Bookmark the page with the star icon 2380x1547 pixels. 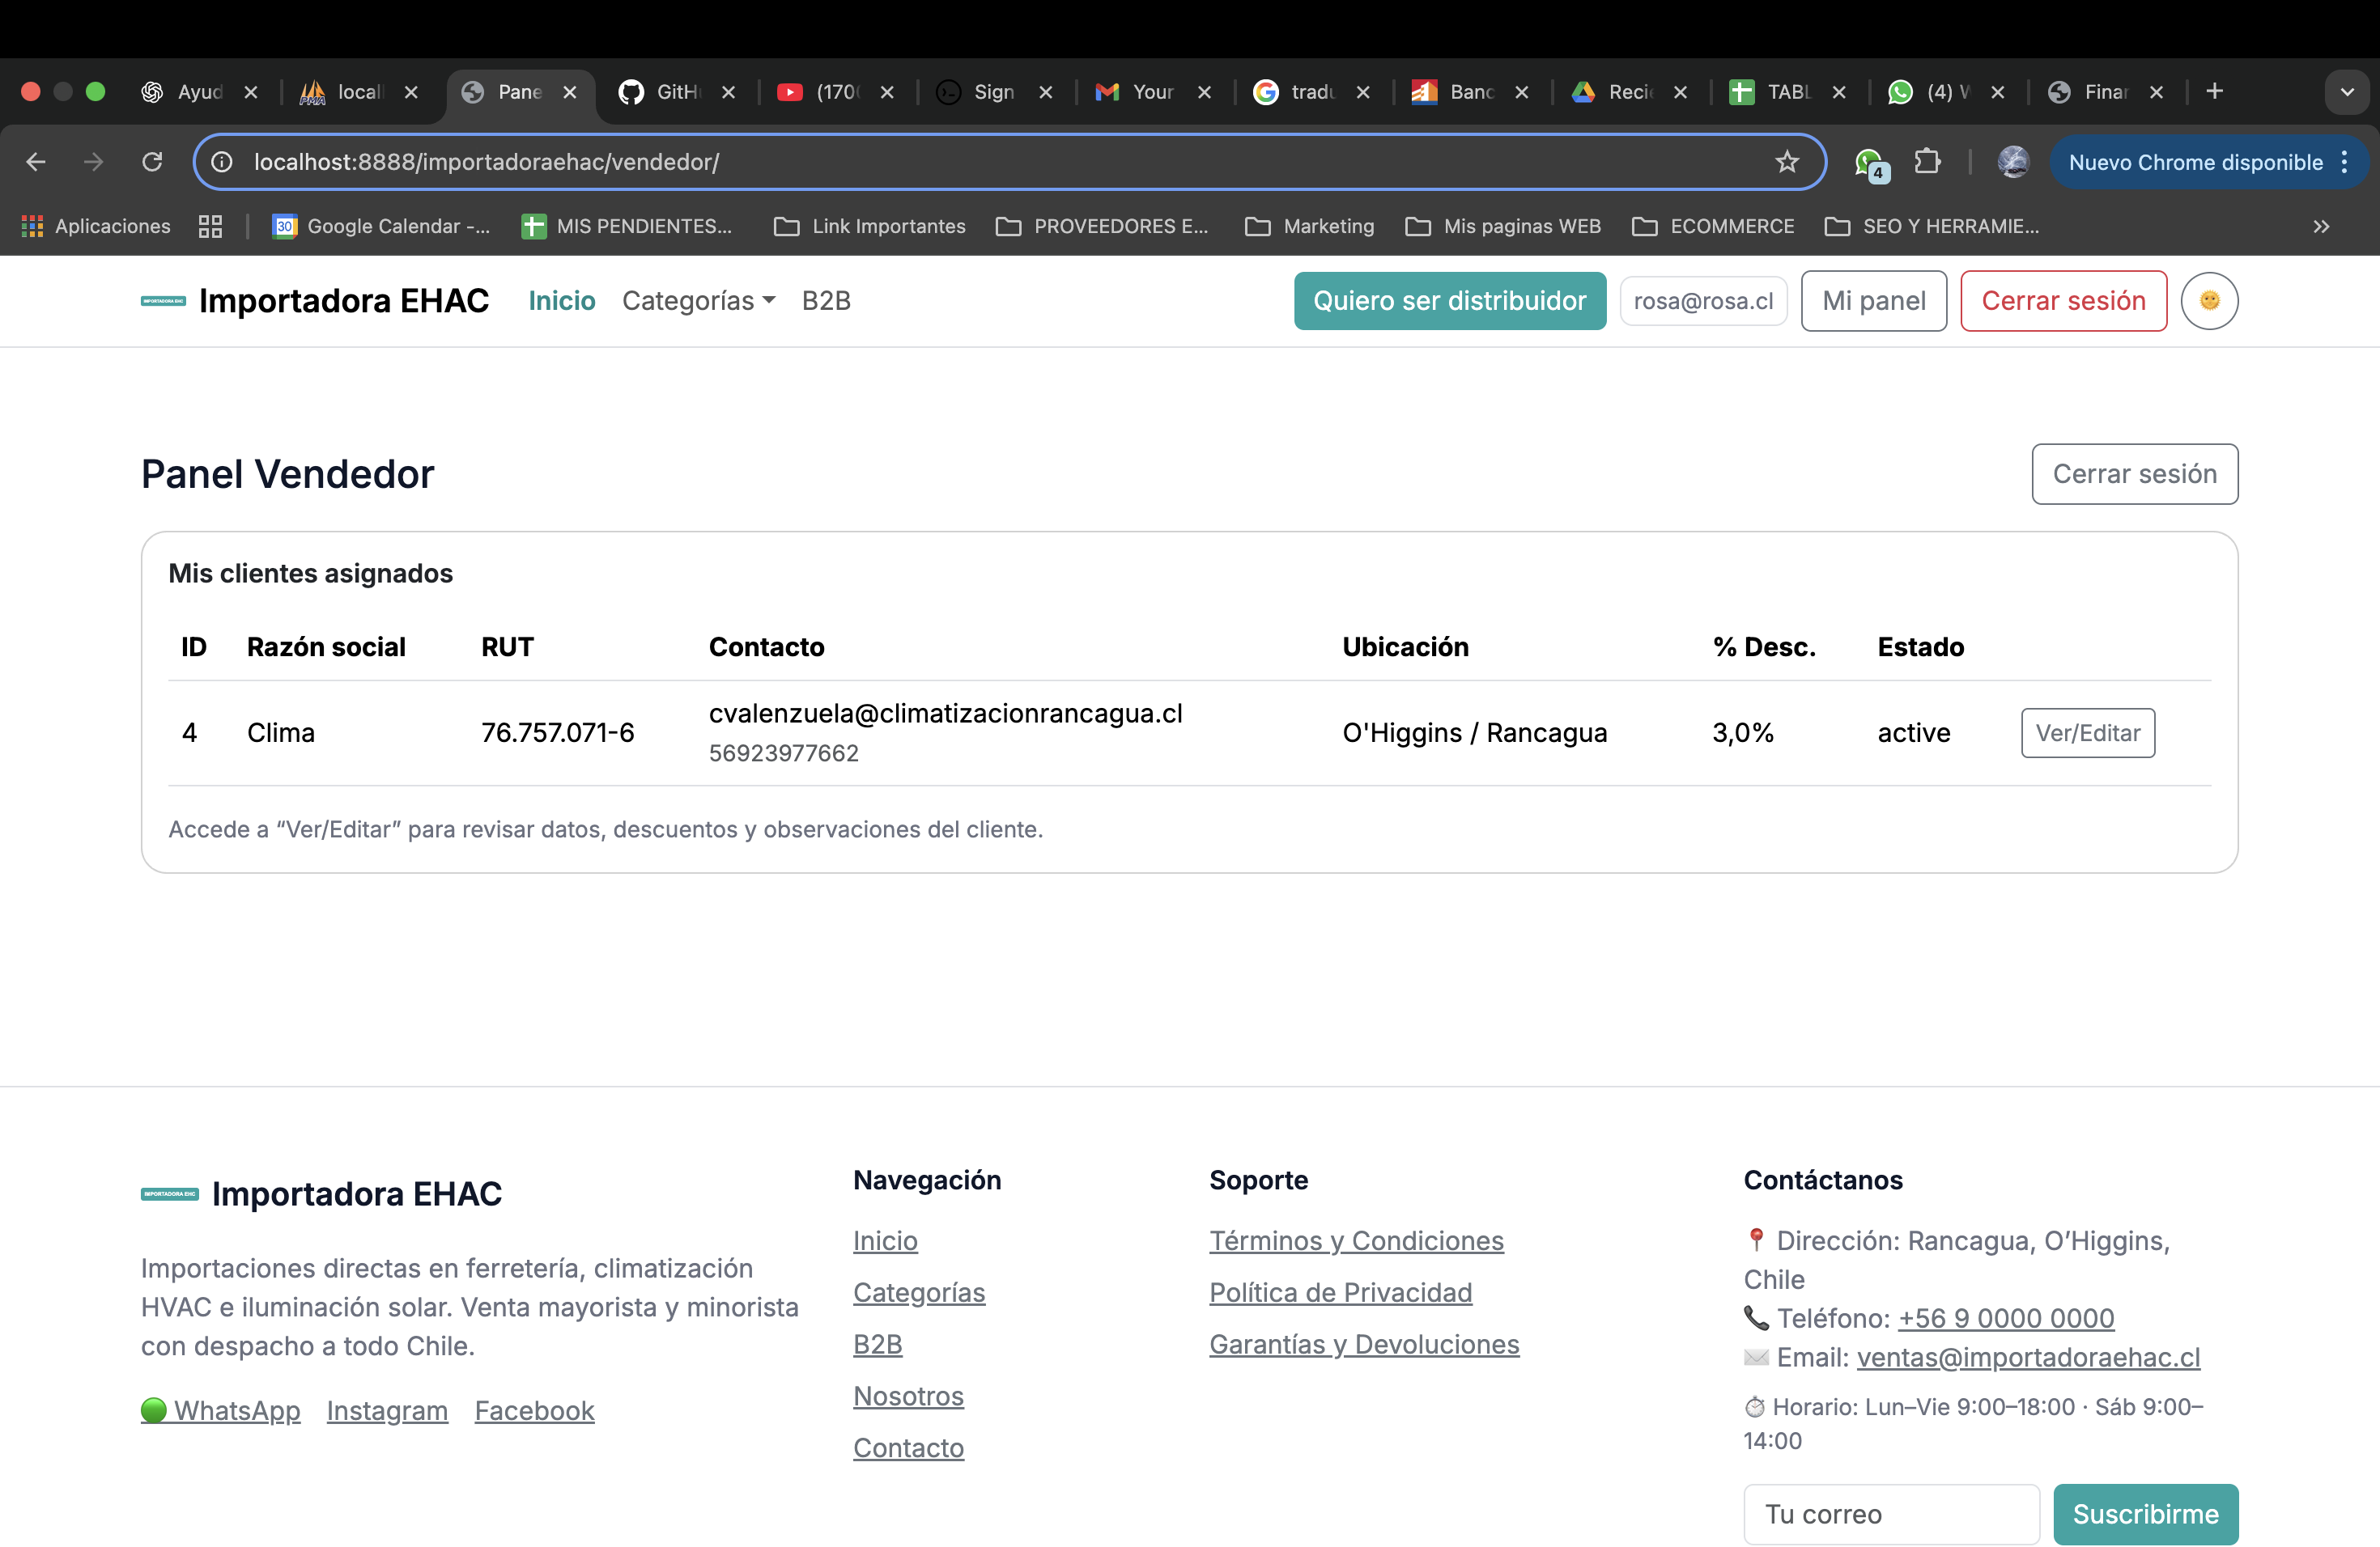pyautogui.click(x=1786, y=162)
